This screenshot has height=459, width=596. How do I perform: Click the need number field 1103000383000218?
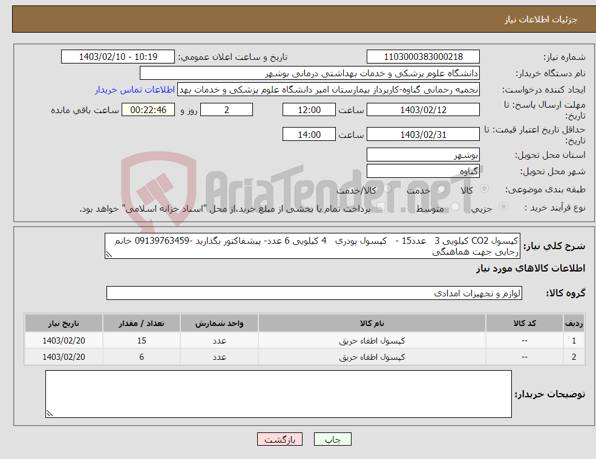tap(423, 57)
